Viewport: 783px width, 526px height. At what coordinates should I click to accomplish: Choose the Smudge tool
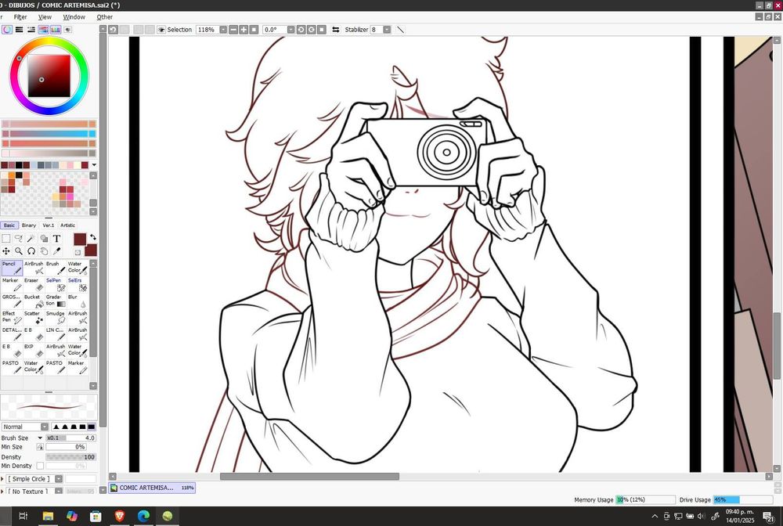click(56, 317)
